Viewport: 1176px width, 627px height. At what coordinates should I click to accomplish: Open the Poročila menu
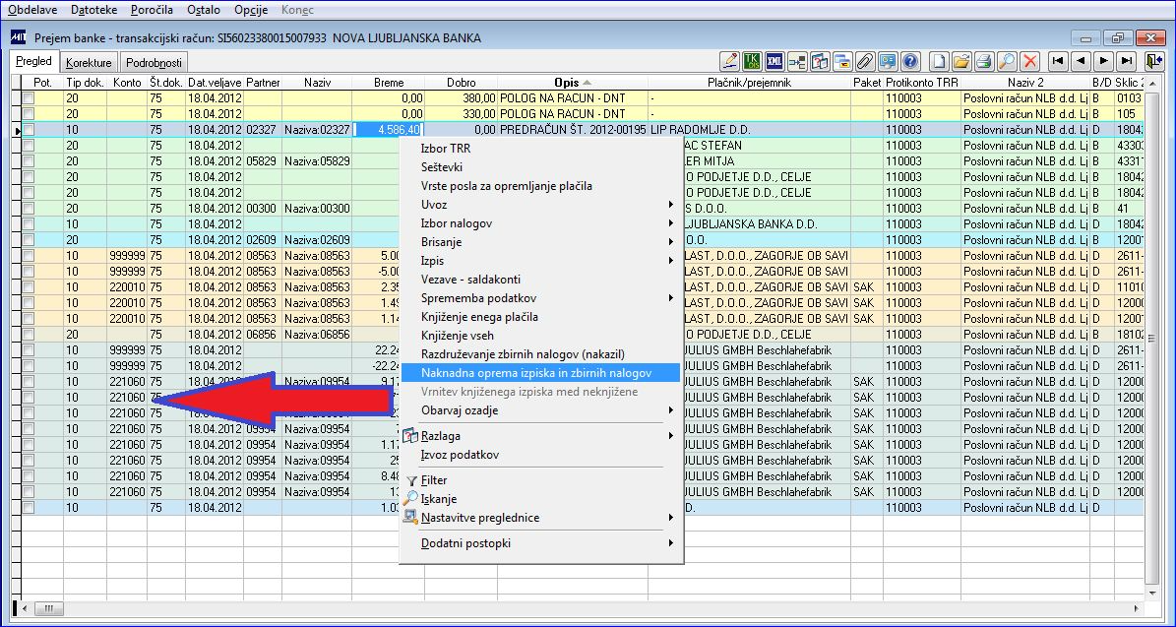tap(151, 9)
